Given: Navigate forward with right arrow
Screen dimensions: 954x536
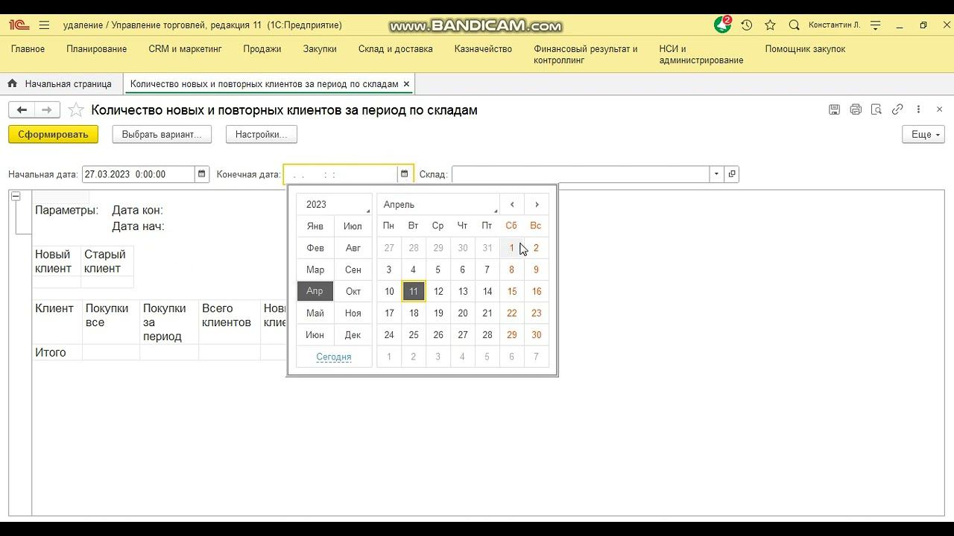Looking at the screenshot, I should [47, 110].
